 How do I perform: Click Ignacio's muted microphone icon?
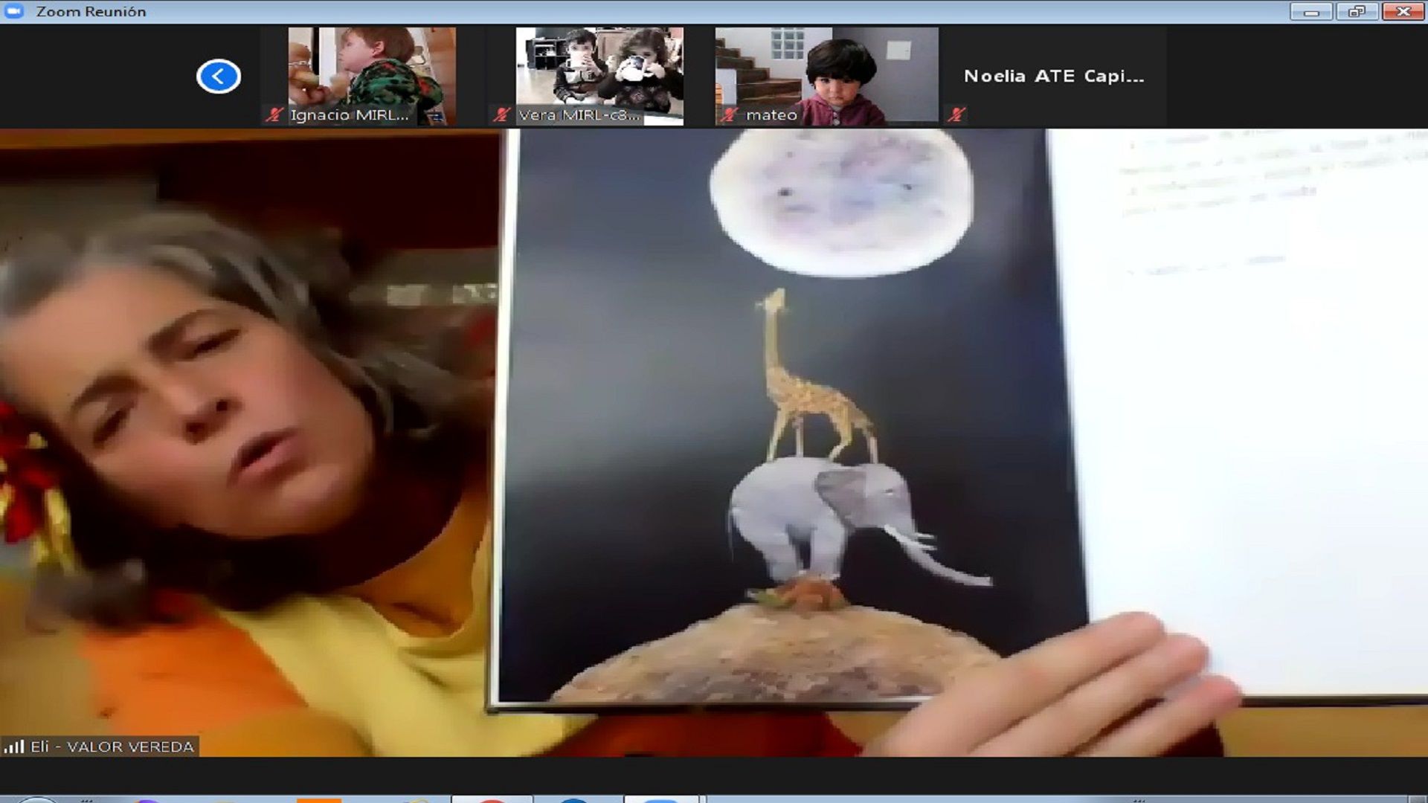[275, 115]
